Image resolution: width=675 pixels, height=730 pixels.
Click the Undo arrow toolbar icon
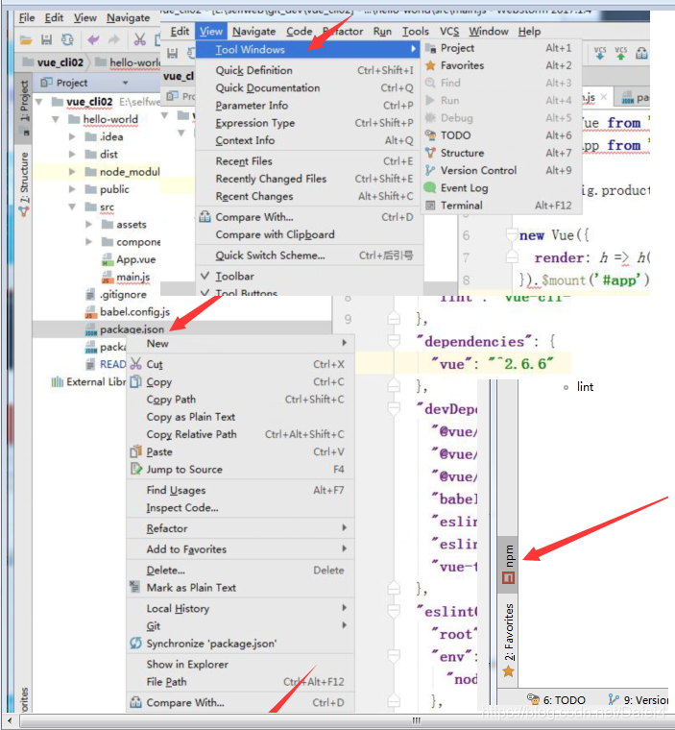tap(93, 40)
